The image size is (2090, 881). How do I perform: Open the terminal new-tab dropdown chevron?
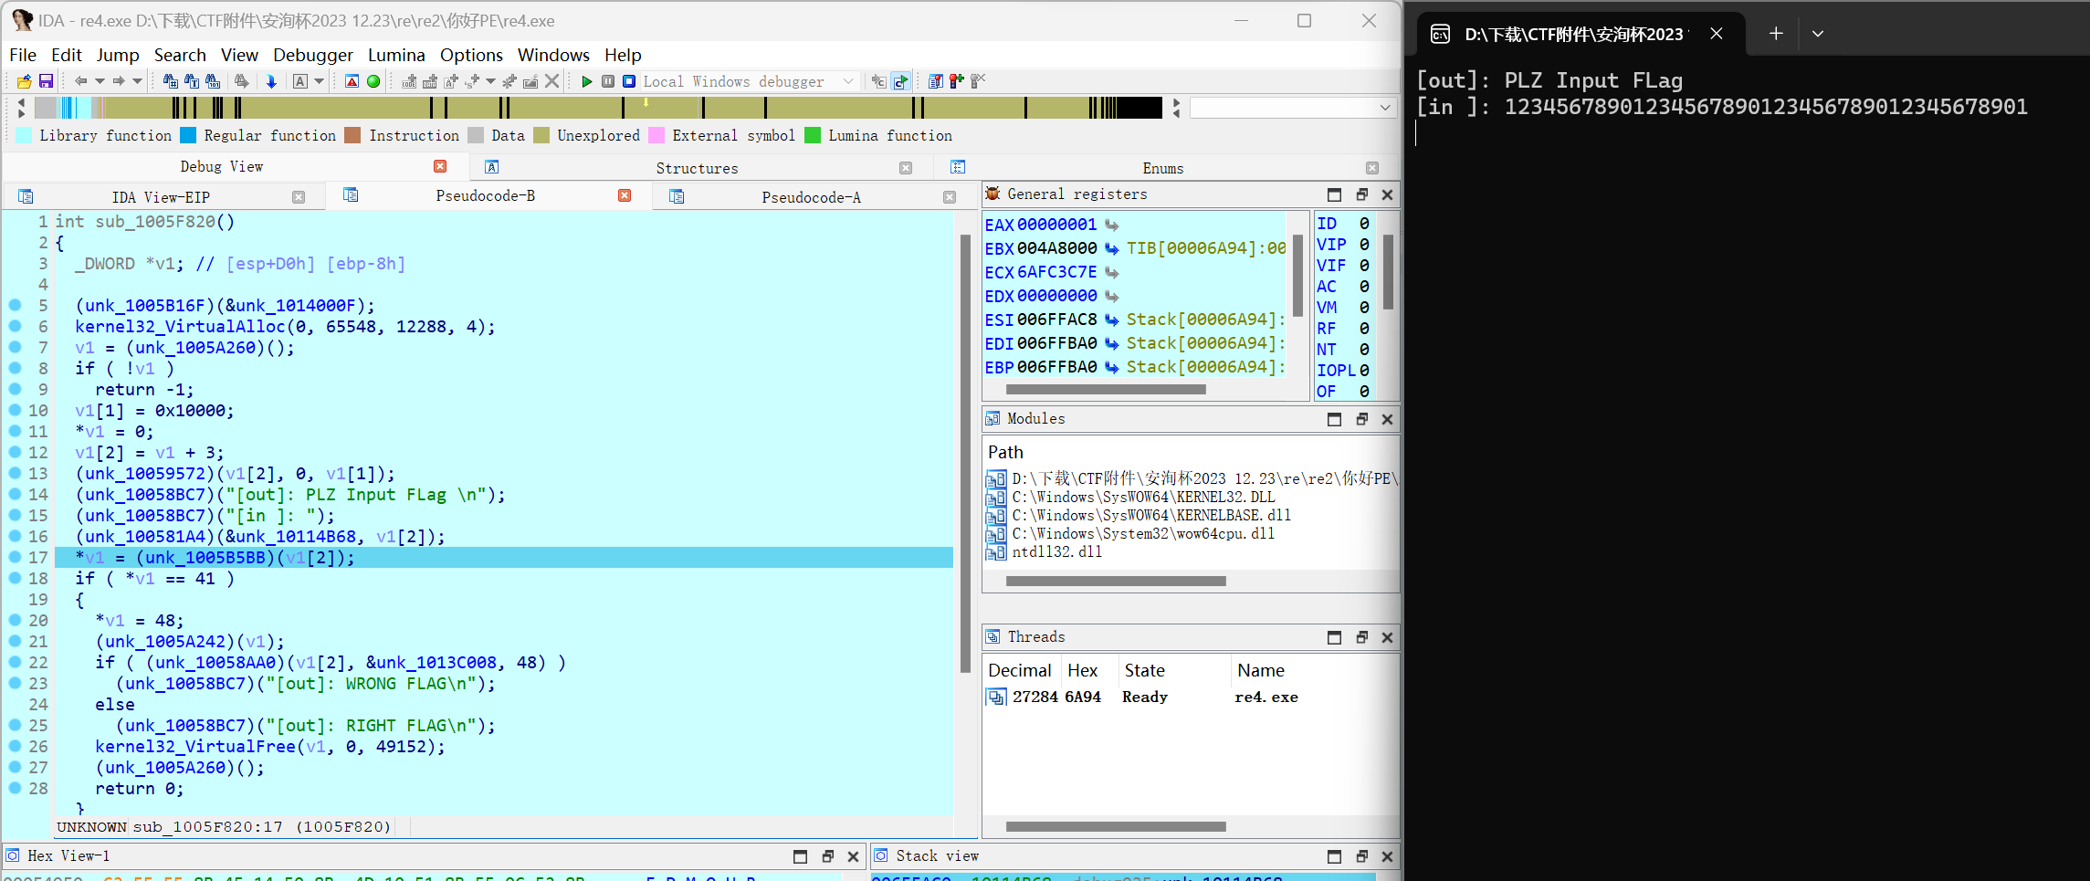point(1818,34)
